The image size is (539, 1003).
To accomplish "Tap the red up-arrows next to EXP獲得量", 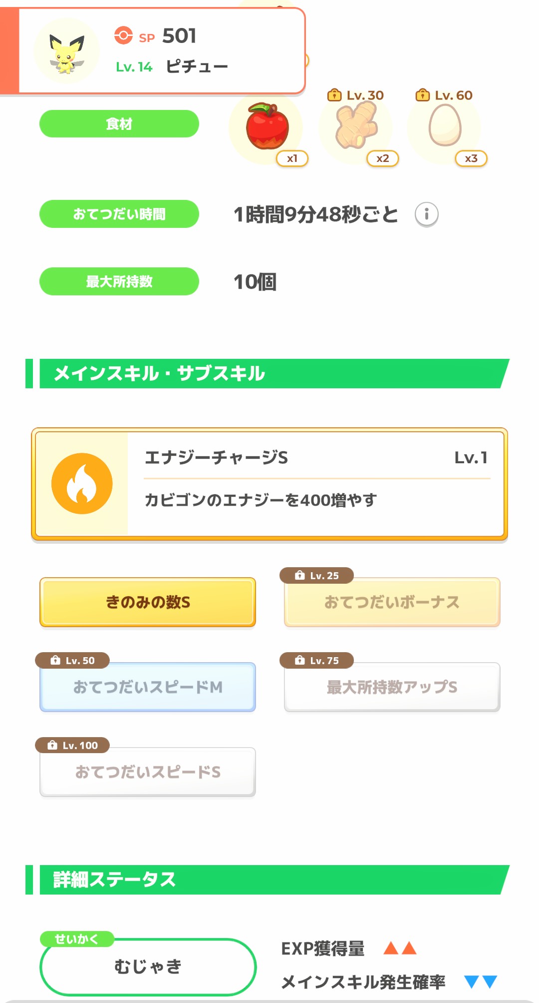I will 399,948.
